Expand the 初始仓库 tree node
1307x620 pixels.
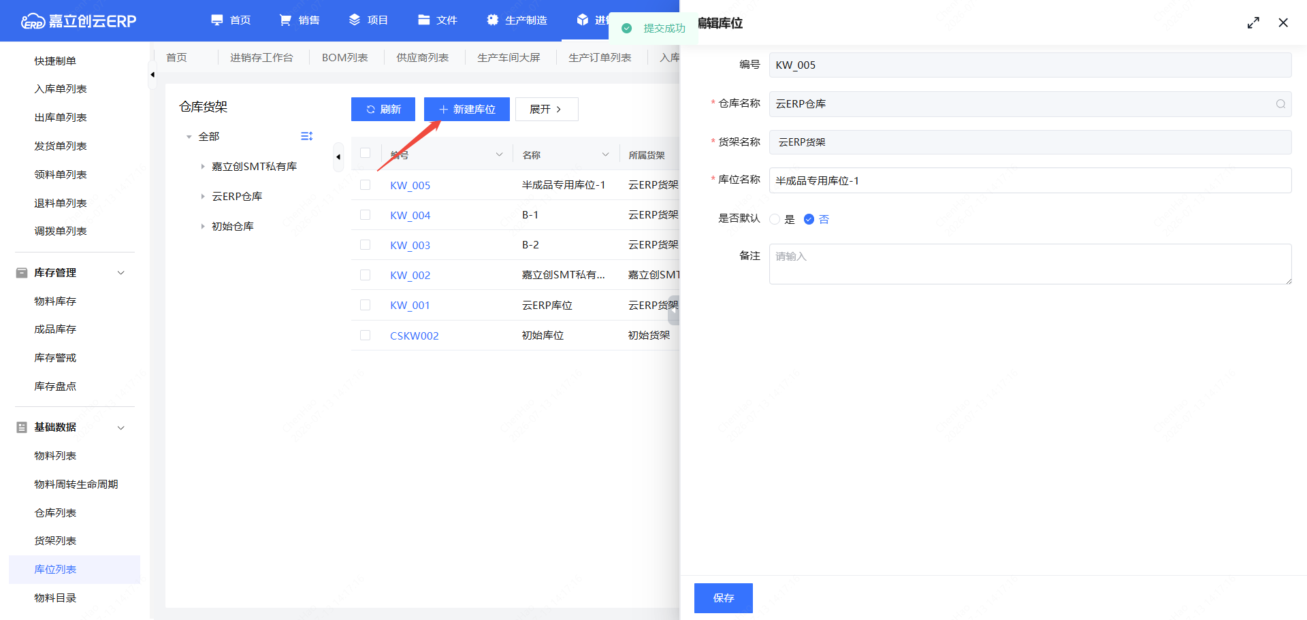coord(202,227)
